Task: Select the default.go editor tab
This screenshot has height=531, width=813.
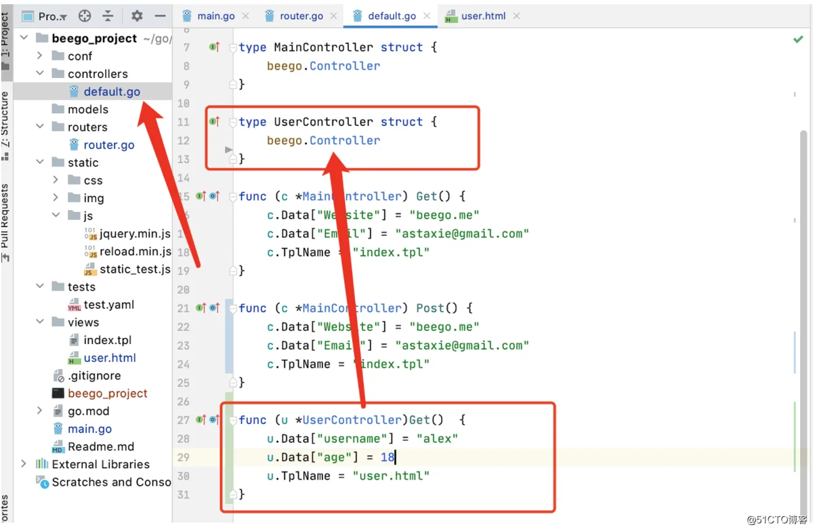Action: tap(392, 16)
